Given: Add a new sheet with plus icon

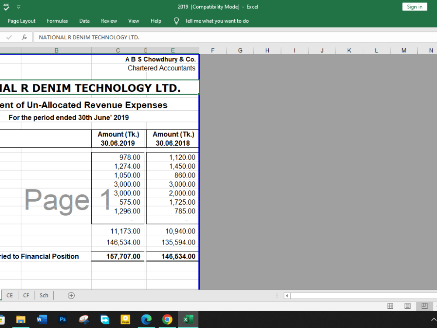Looking at the screenshot, I should click(x=71, y=296).
